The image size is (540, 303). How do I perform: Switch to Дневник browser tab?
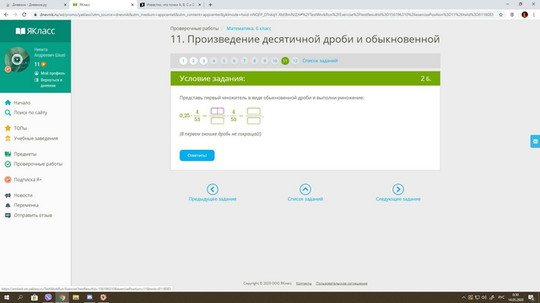(35, 5)
